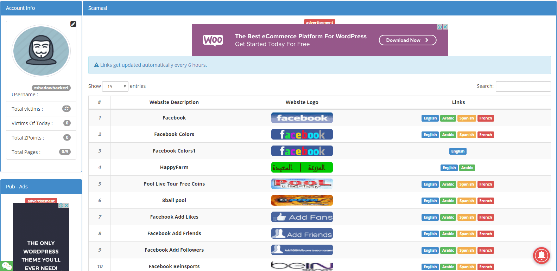Click Download Now in Woo ad
Viewport: 557px width, 271px height.
pos(407,40)
